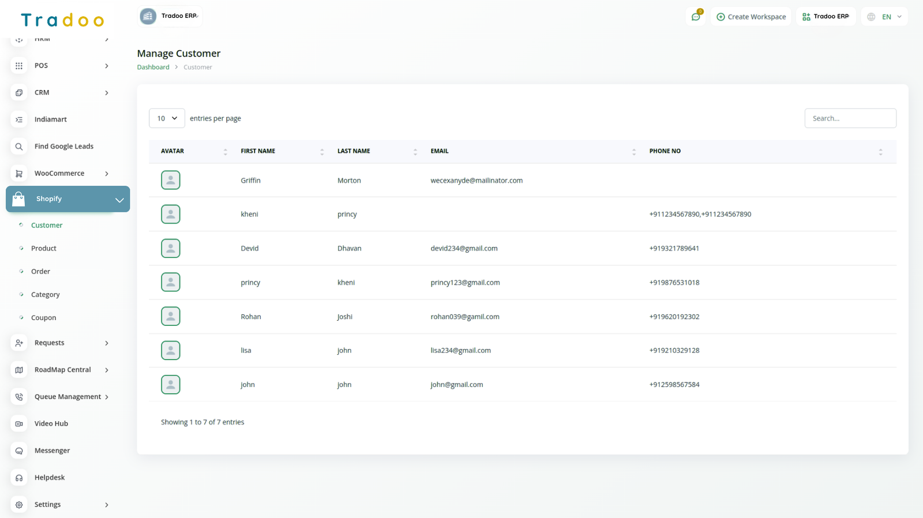Open the entries per page dropdown

coord(167,118)
